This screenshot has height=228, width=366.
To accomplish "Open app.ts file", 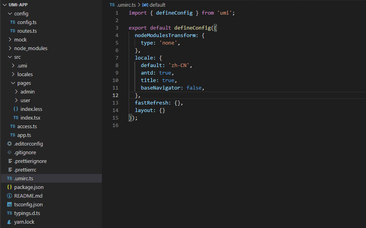I will (x=24, y=135).
